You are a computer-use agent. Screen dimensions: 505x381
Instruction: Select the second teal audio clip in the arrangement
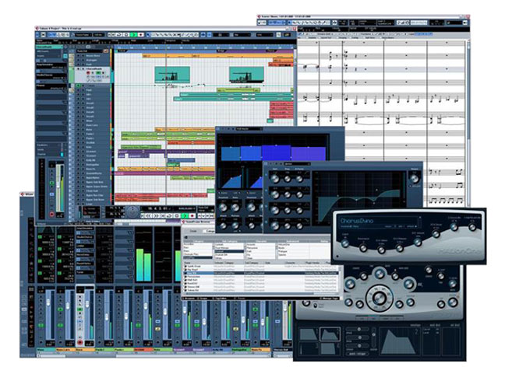[246, 75]
